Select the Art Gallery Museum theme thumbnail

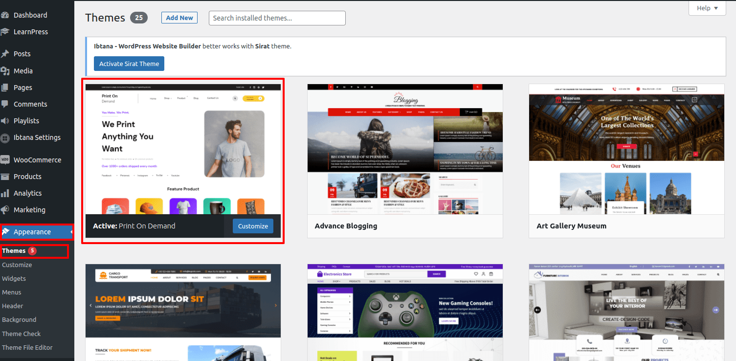click(x=626, y=149)
